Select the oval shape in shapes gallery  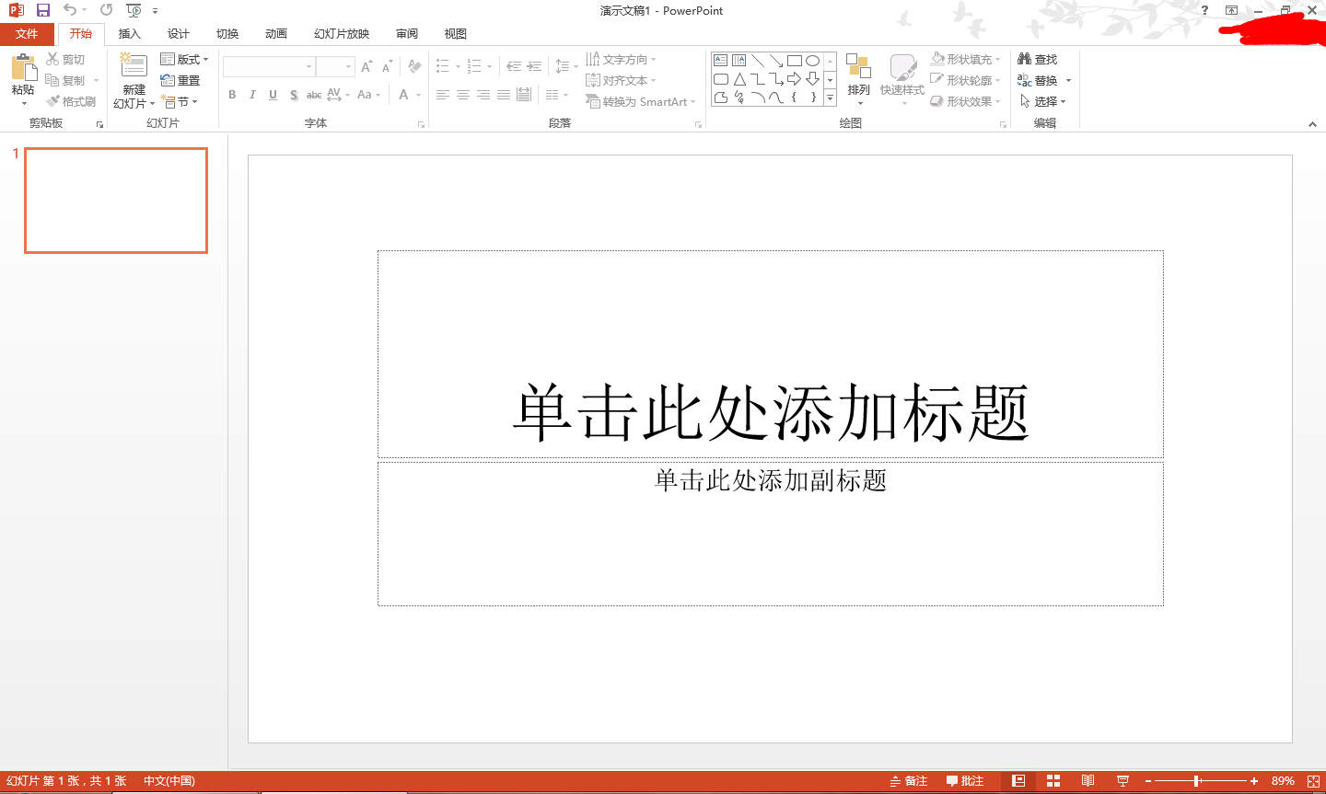(x=812, y=61)
